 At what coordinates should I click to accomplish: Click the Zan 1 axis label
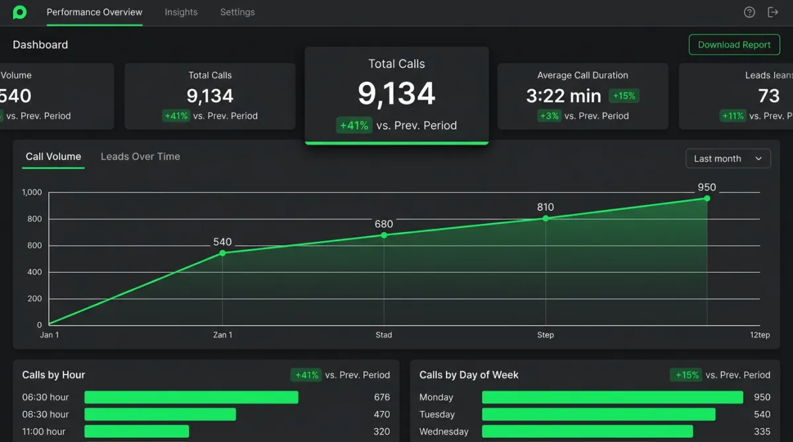(223, 335)
